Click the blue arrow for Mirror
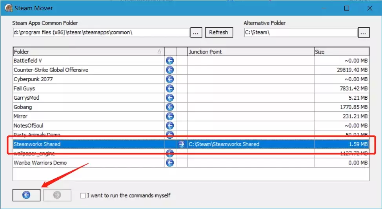382x209 pixels. tap(170, 116)
